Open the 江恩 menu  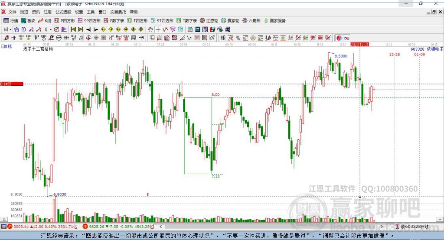coord(48,12)
